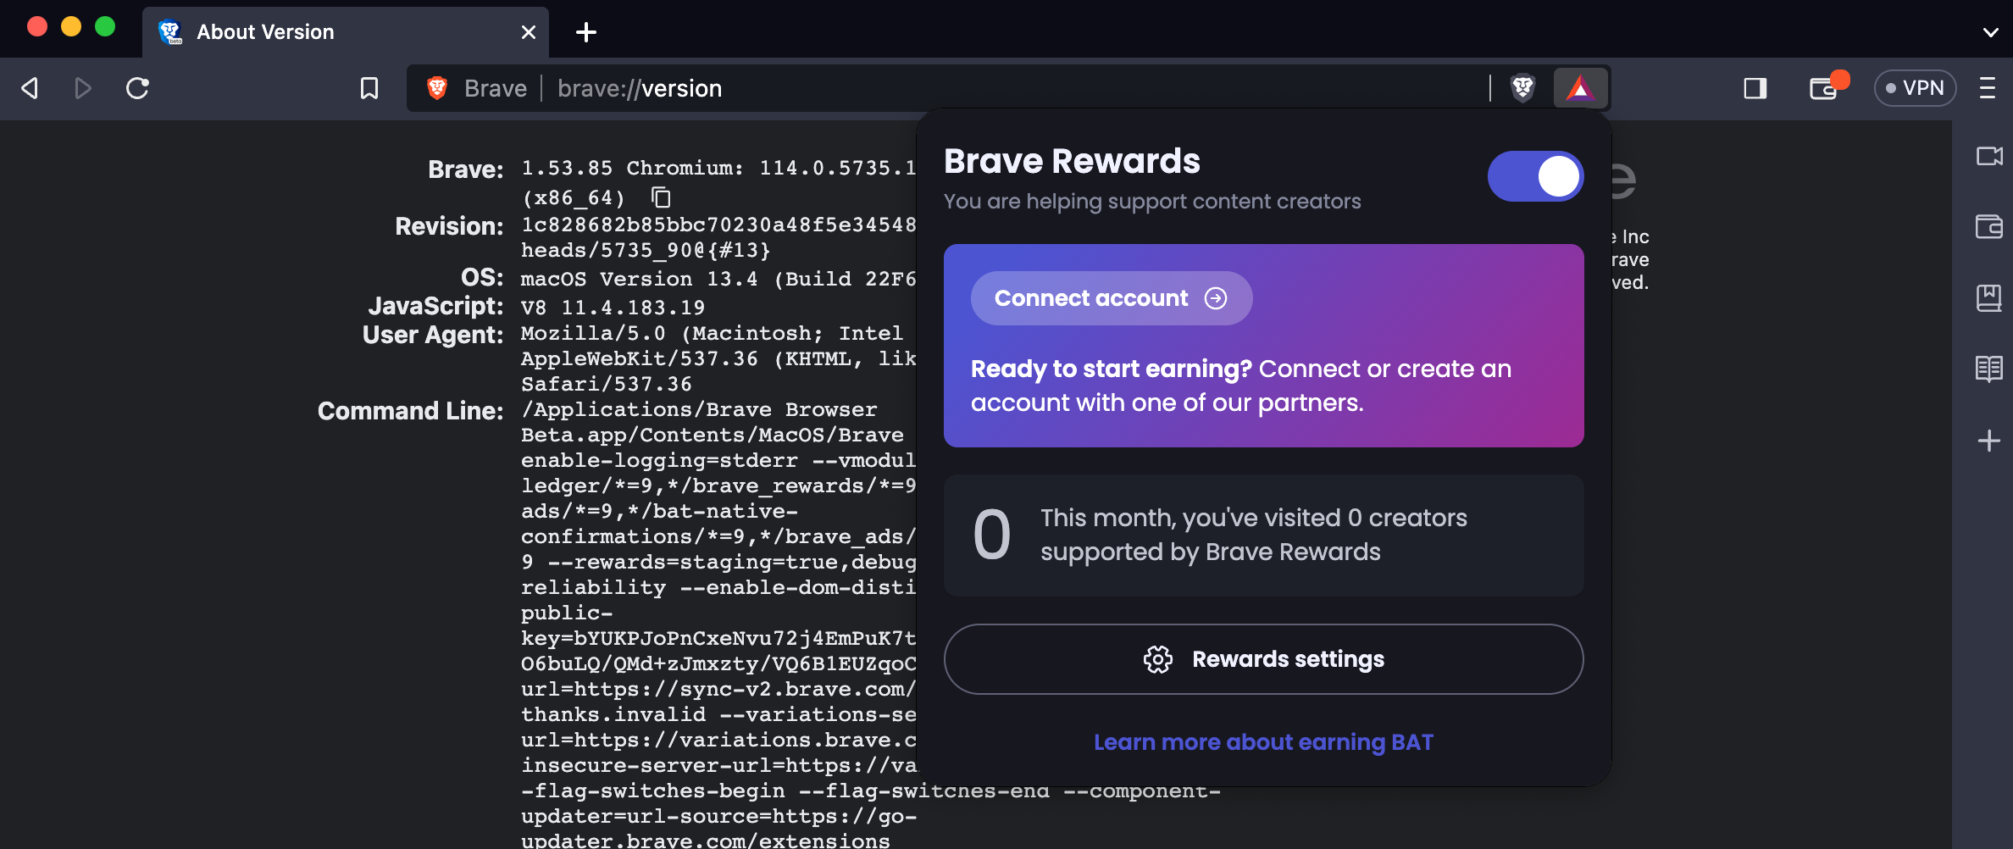Click Learn more about earning BAT

1263,741
